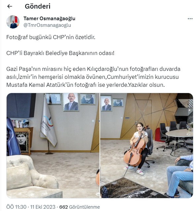Viewport: 196px width, 211px height.
Task: Open Tamer Osmanağaoğlu's profile picture
Action: (x=13, y=22)
